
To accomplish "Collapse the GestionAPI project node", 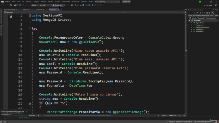I will (189, 20).
